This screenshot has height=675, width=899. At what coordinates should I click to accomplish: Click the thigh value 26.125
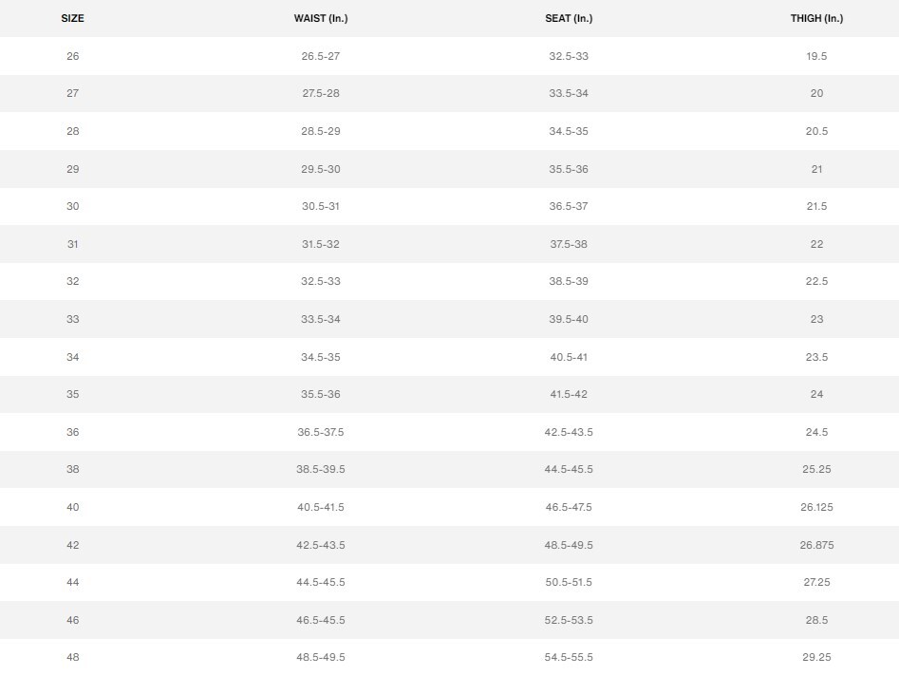(816, 507)
